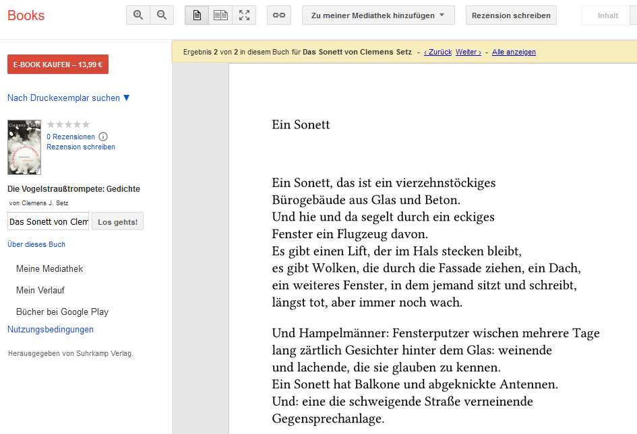The width and height of the screenshot is (637, 434).
Task: Click the line 'Bürogebäude aus Glas und Beton.'
Action: click(x=366, y=200)
